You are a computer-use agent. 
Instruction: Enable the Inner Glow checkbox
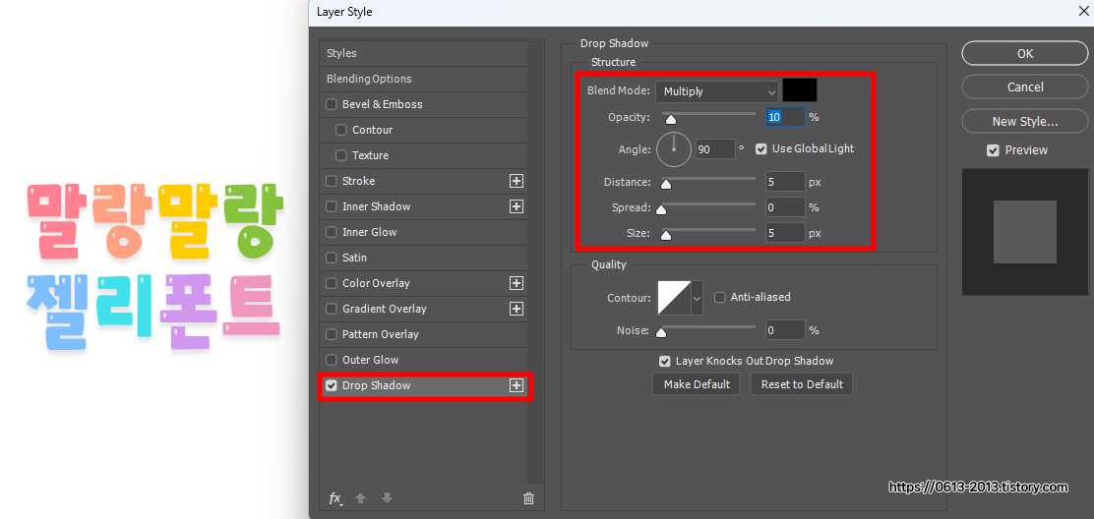tap(332, 232)
